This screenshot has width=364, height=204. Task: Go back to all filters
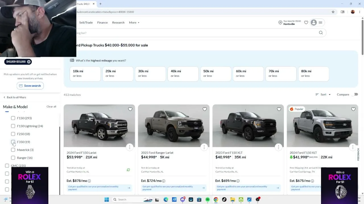(x=15, y=97)
